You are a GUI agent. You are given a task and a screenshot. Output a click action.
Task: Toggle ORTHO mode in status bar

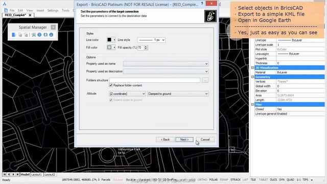(202, 179)
